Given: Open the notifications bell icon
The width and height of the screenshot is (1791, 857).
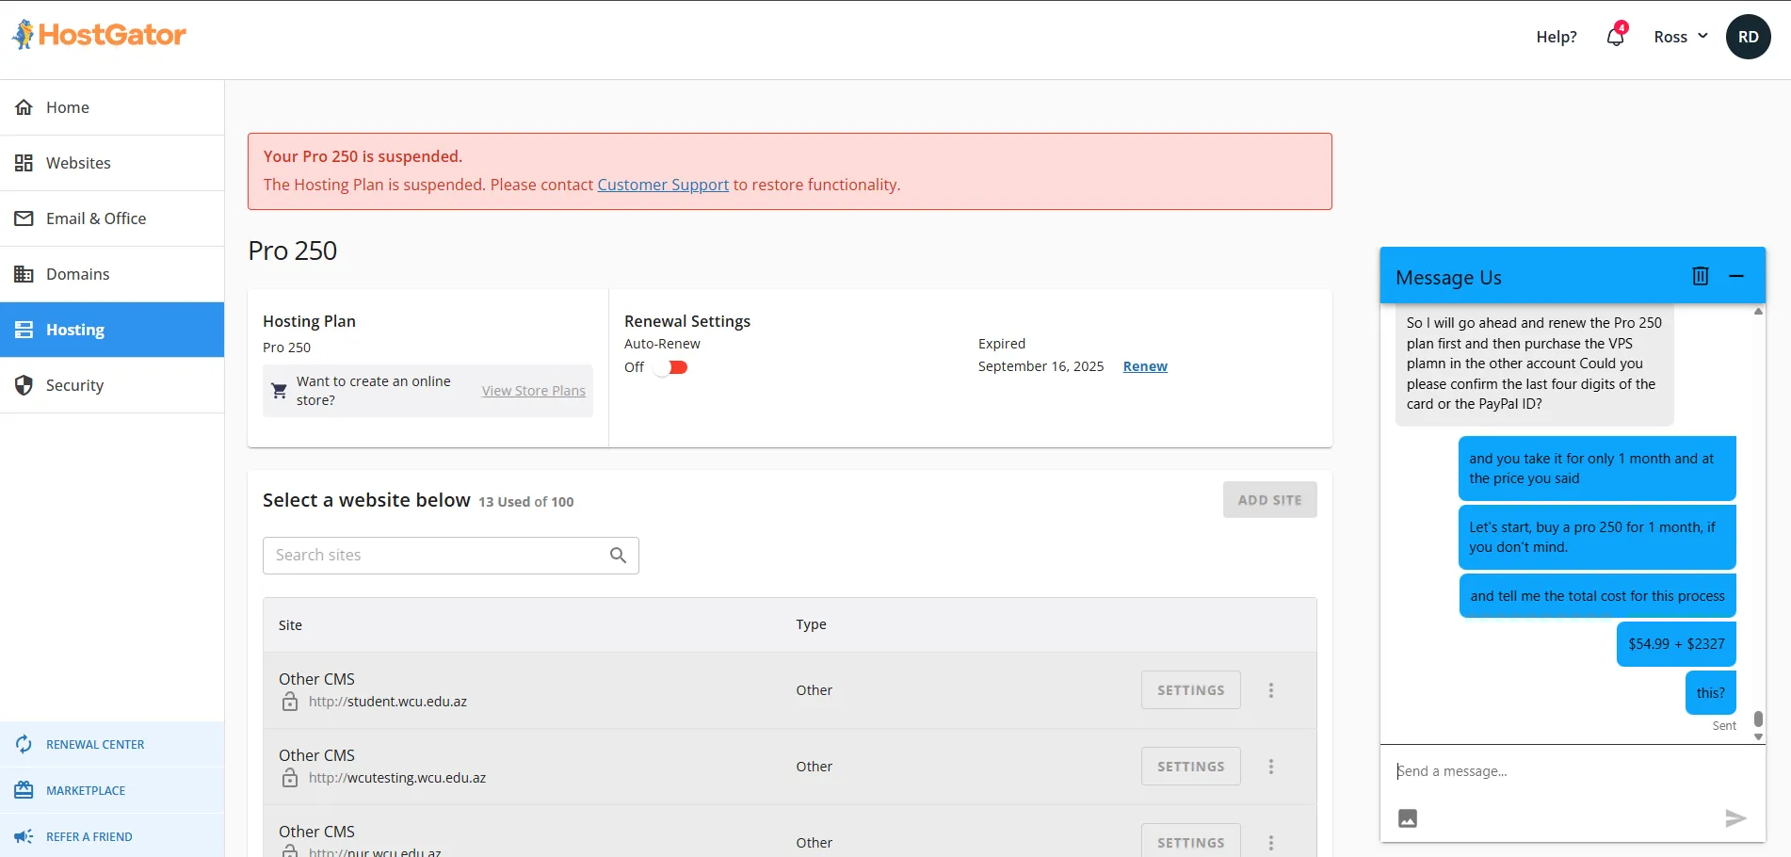Looking at the screenshot, I should [1615, 37].
